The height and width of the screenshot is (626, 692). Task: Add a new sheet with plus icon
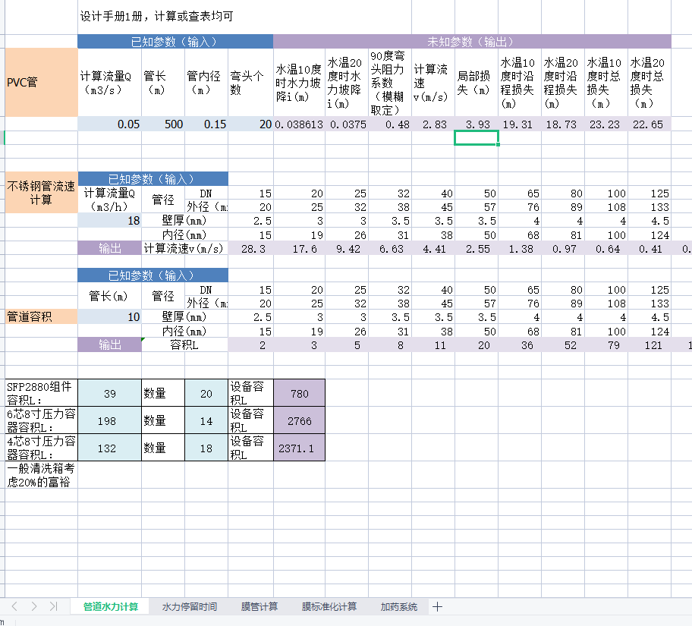(437, 606)
